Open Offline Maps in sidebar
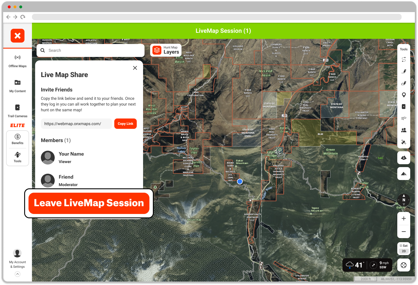Image resolution: width=418 pixels, height=285 pixels. 18,61
